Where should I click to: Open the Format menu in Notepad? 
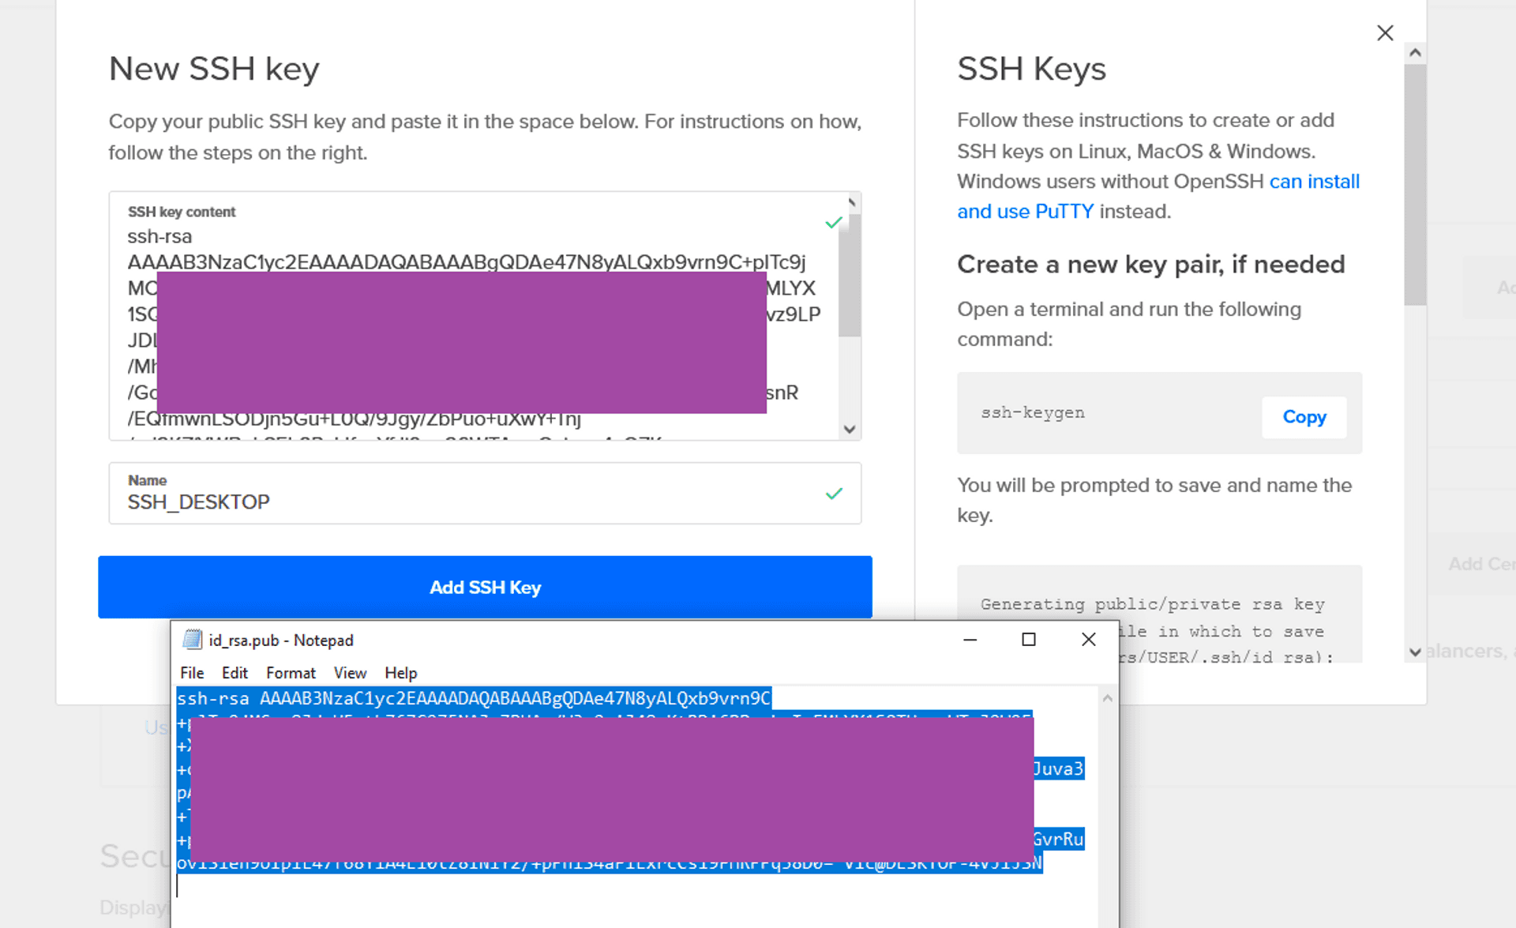pos(291,673)
